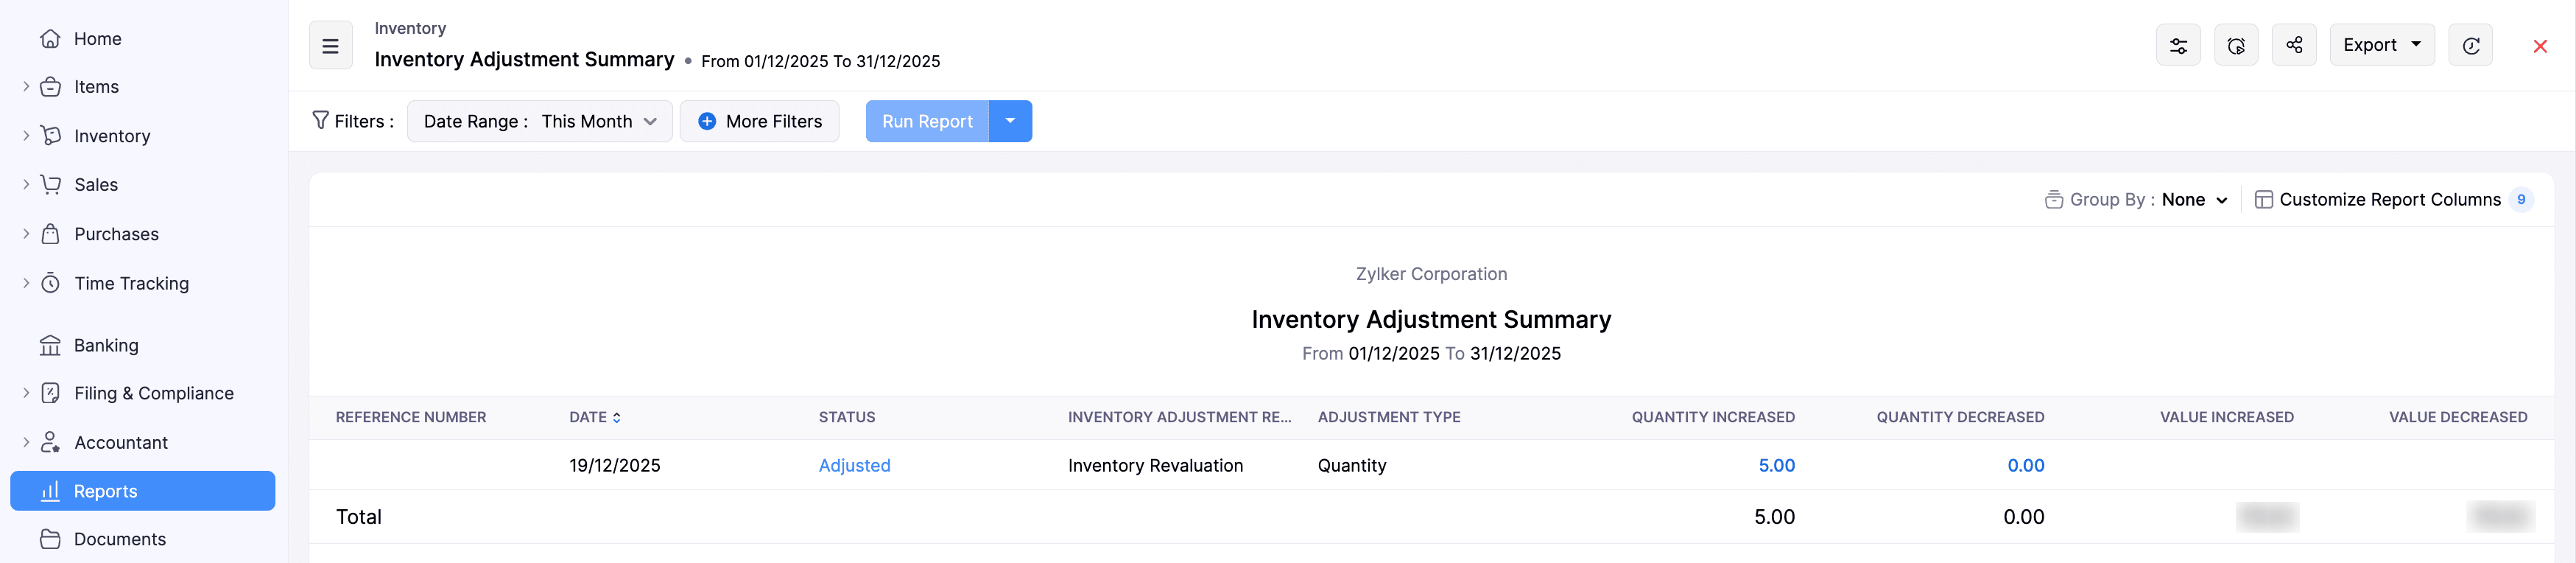The image size is (2576, 563).
Task: Open the Adjusted status link
Action: [x=854, y=465]
